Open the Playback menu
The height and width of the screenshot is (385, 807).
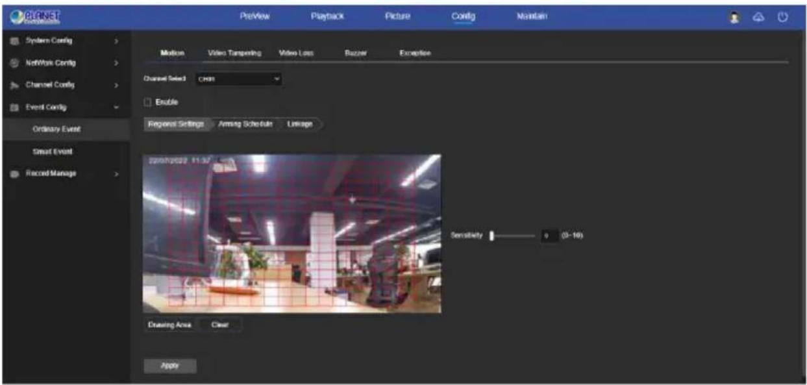pos(327,18)
